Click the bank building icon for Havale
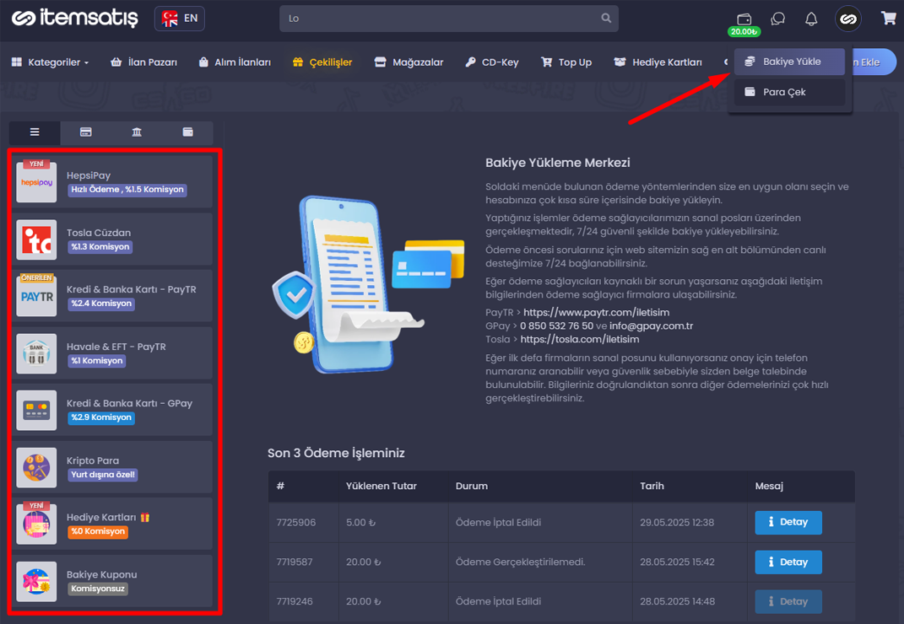The width and height of the screenshot is (904, 624). [36, 353]
